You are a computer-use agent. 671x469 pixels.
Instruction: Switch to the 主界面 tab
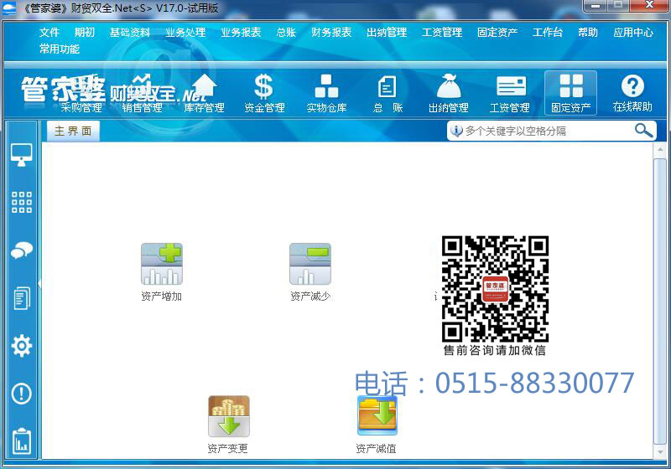pyautogui.click(x=73, y=131)
